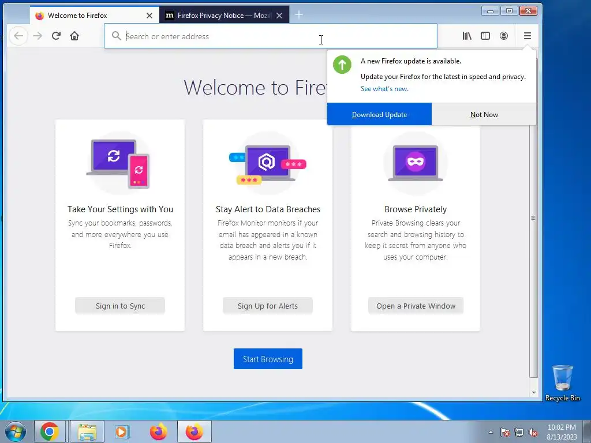Open the hamburger application menu

pos(528,36)
